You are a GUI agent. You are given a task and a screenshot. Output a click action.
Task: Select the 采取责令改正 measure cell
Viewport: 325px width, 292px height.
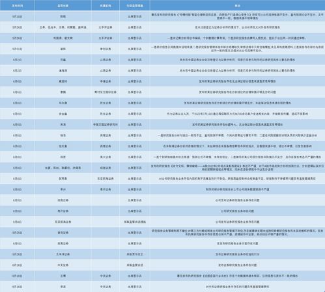tap(135, 254)
